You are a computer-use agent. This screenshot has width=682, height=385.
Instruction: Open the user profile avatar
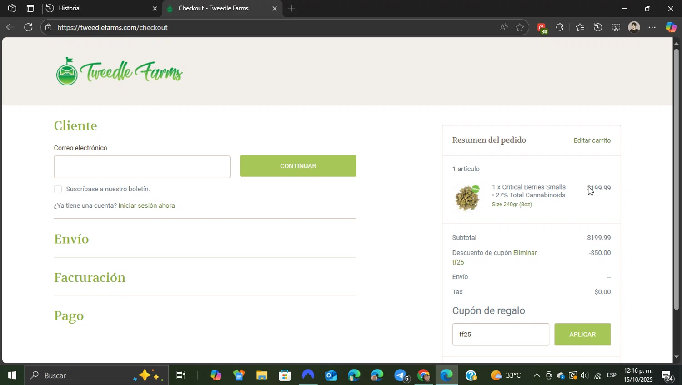pos(634,27)
